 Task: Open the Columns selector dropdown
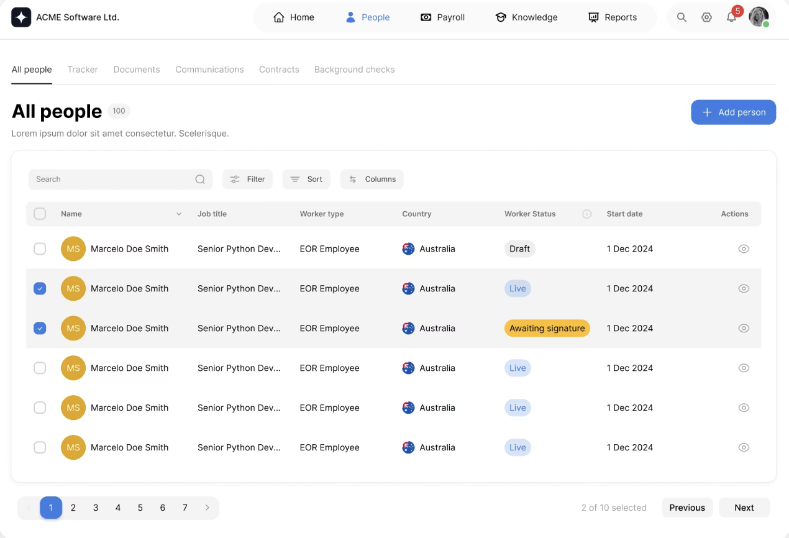coord(372,179)
